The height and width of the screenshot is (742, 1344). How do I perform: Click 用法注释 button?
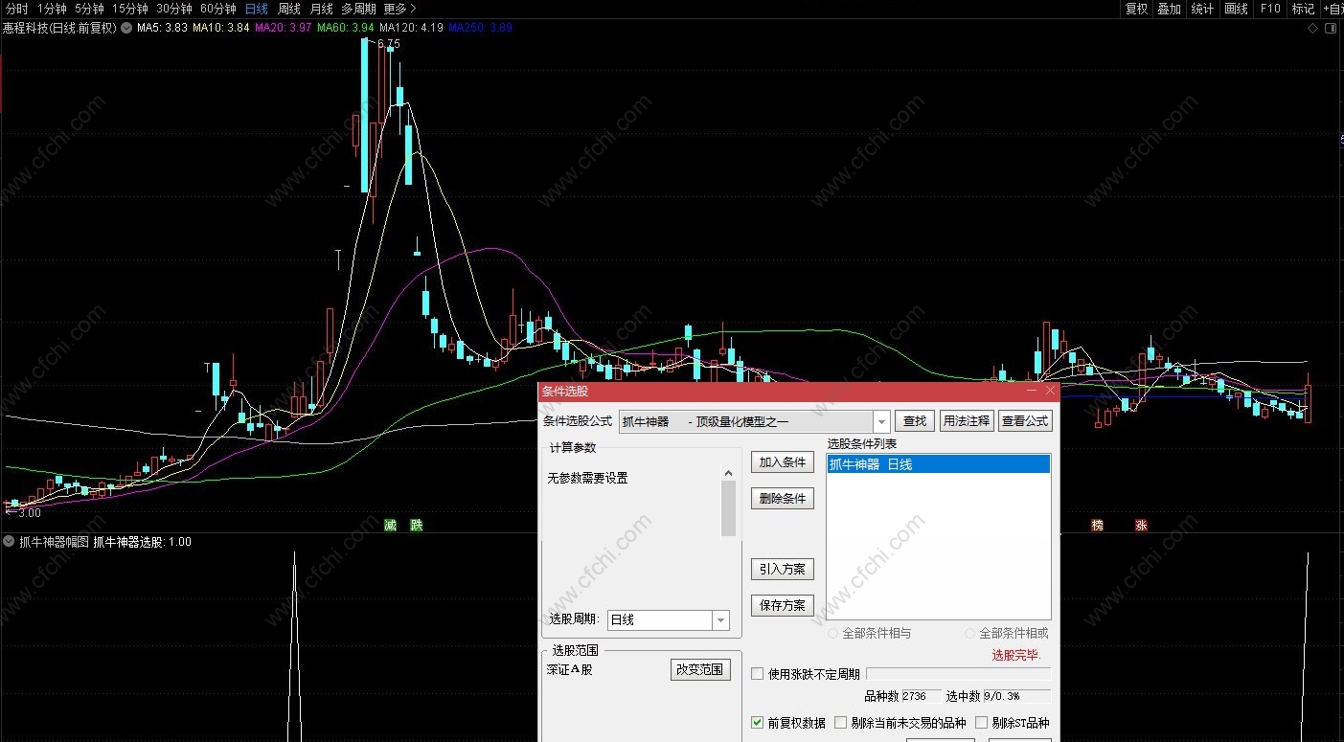point(967,421)
